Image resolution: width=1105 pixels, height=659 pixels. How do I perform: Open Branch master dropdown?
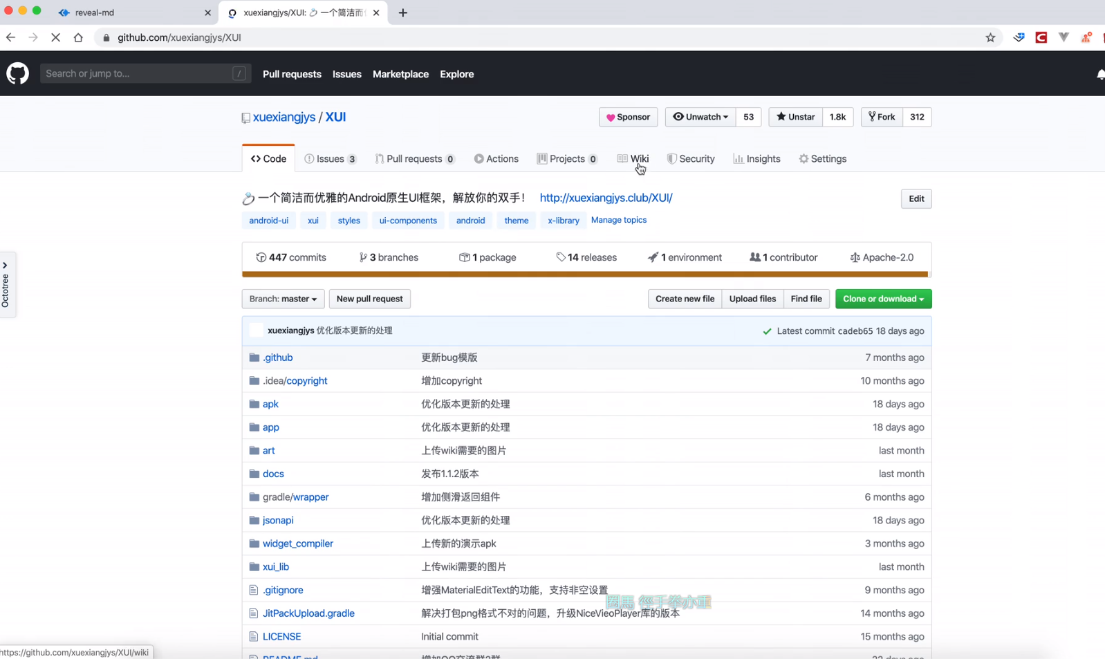click(283, 299)
